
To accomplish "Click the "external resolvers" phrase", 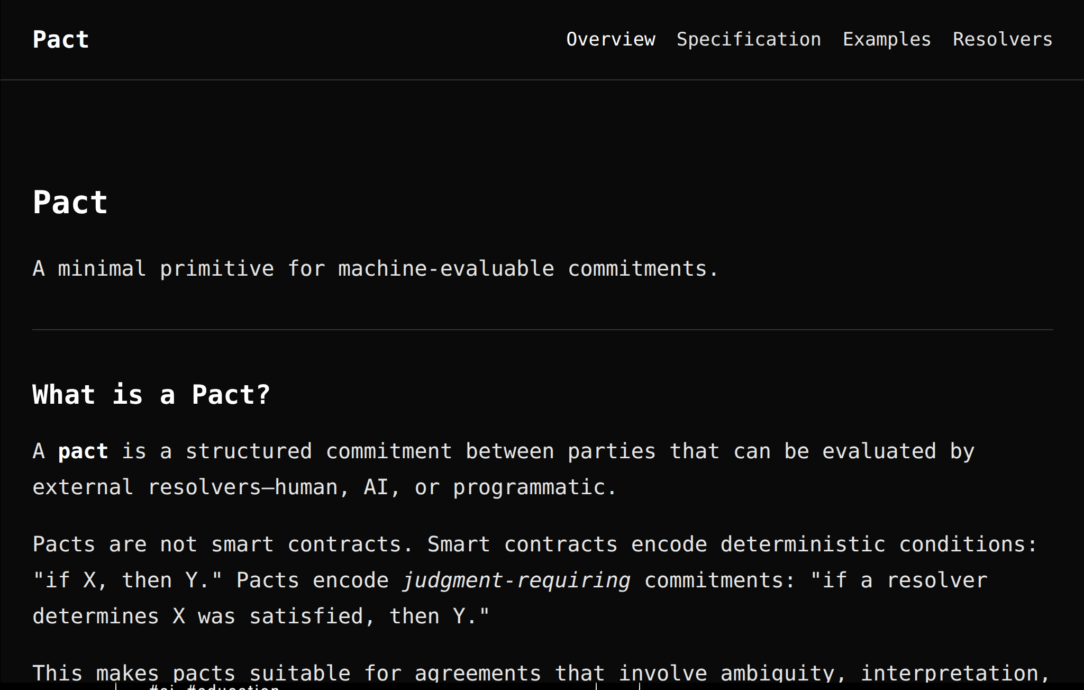I will click(x=147, y=487).
